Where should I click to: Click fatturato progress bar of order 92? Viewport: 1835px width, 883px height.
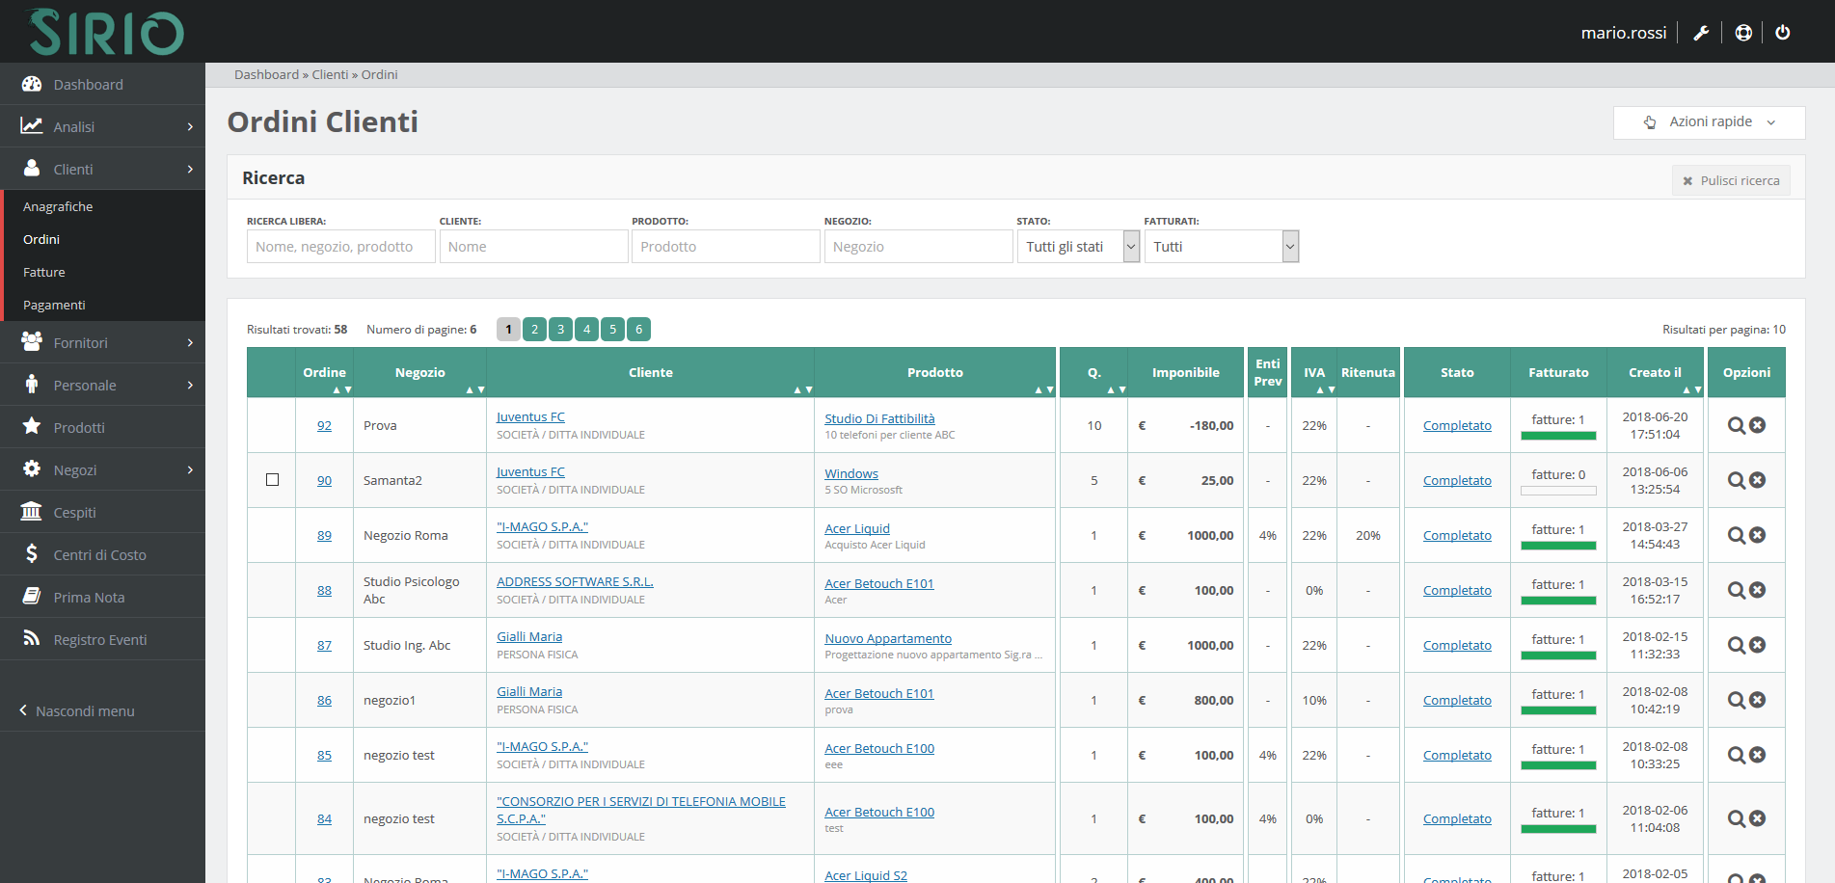1558,436
